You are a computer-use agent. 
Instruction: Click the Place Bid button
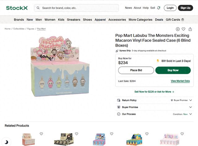pos(136,70)
